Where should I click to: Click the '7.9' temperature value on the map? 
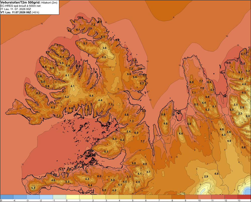134,60
